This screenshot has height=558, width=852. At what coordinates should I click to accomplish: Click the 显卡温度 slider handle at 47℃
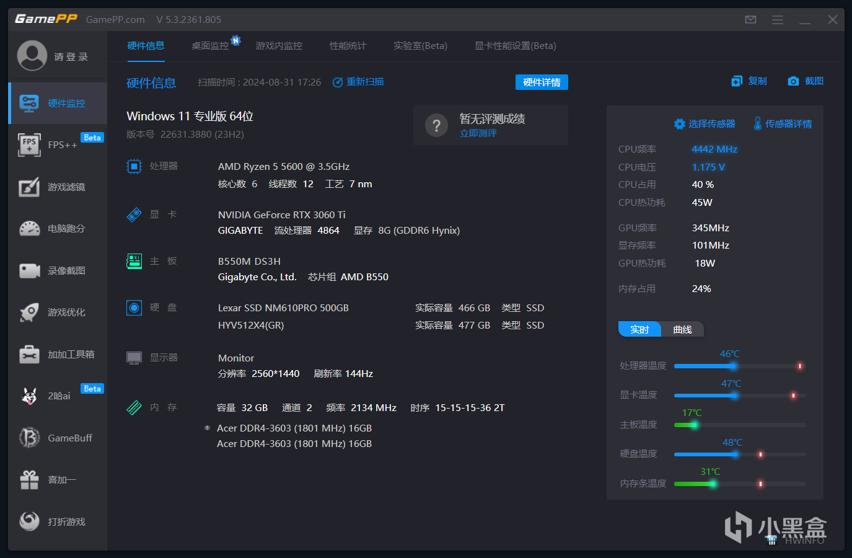[734, 395]
